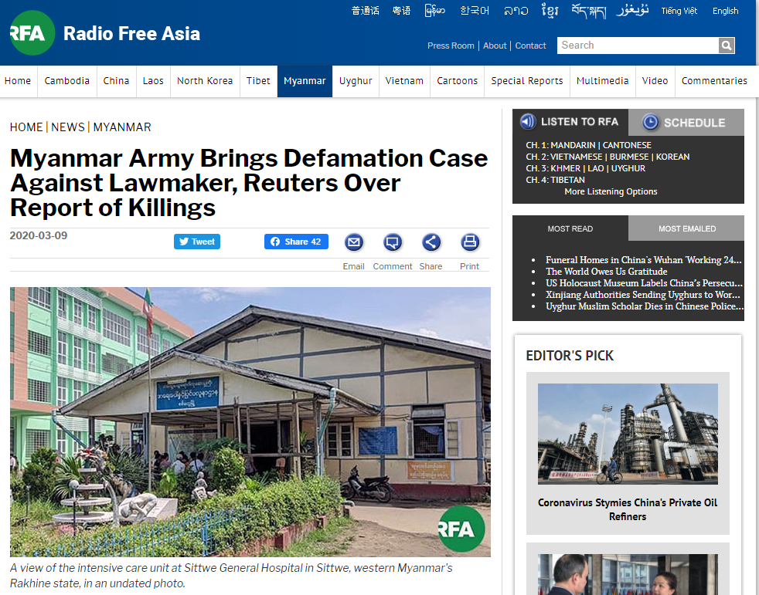Open Special Reports

(x=526, y=81)
